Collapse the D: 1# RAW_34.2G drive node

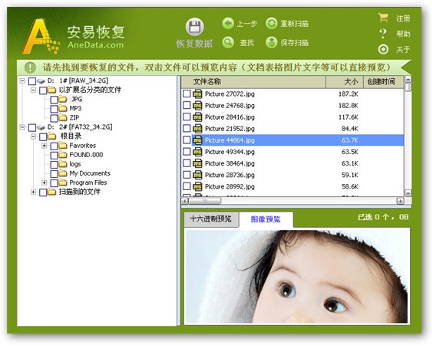click(22, 80)
